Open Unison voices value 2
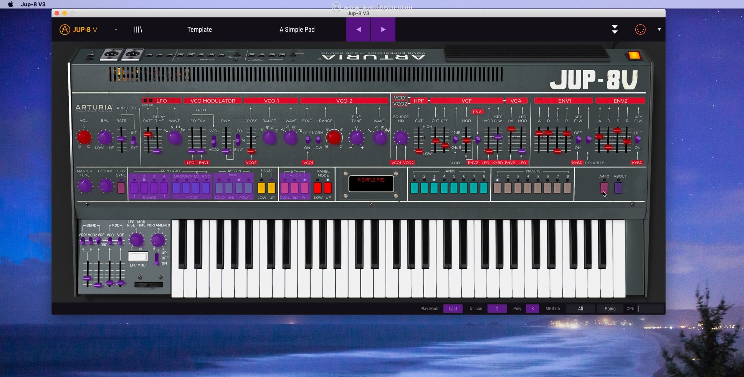Viewport: 744px width, 377px height. click(497, 309)
